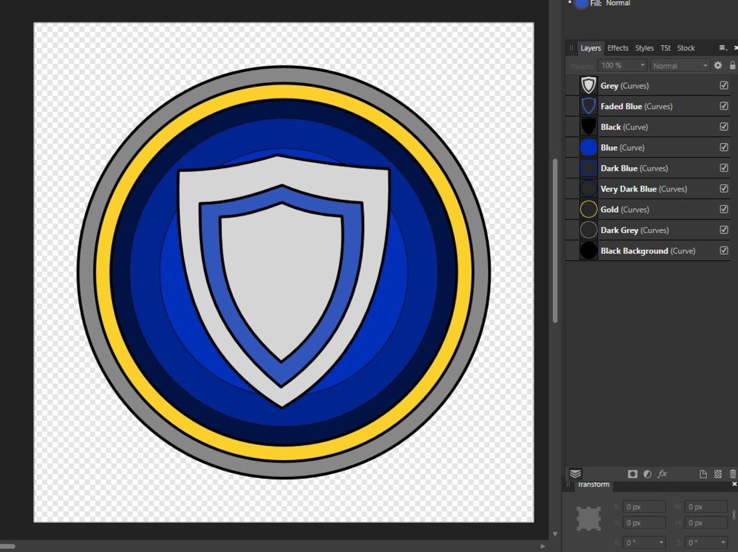Lock the selected layer
The width and height of the screenshot is (738, 552).
(732, 65)
